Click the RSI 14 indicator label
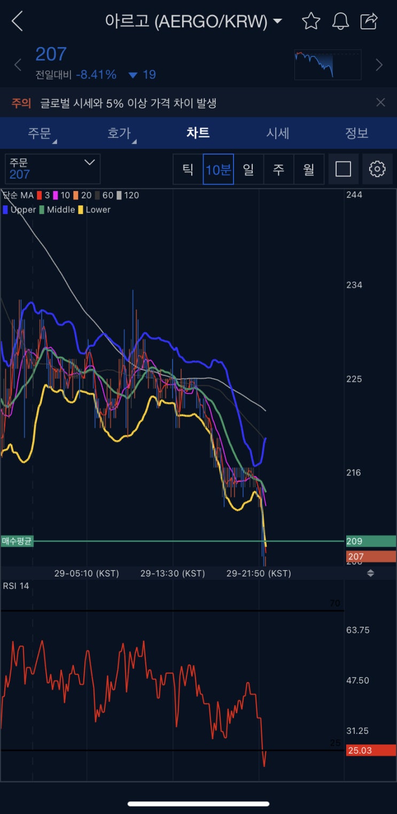This screenshot has height=814, width=397. (x=16, y=586)
